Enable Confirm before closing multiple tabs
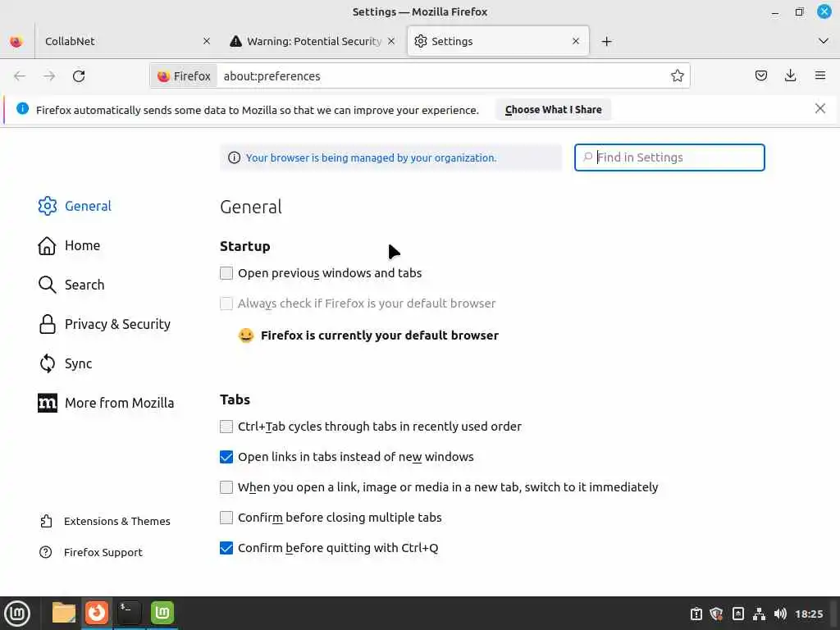The height and width of the screenshot is (630, 840). tap(226, 518)
